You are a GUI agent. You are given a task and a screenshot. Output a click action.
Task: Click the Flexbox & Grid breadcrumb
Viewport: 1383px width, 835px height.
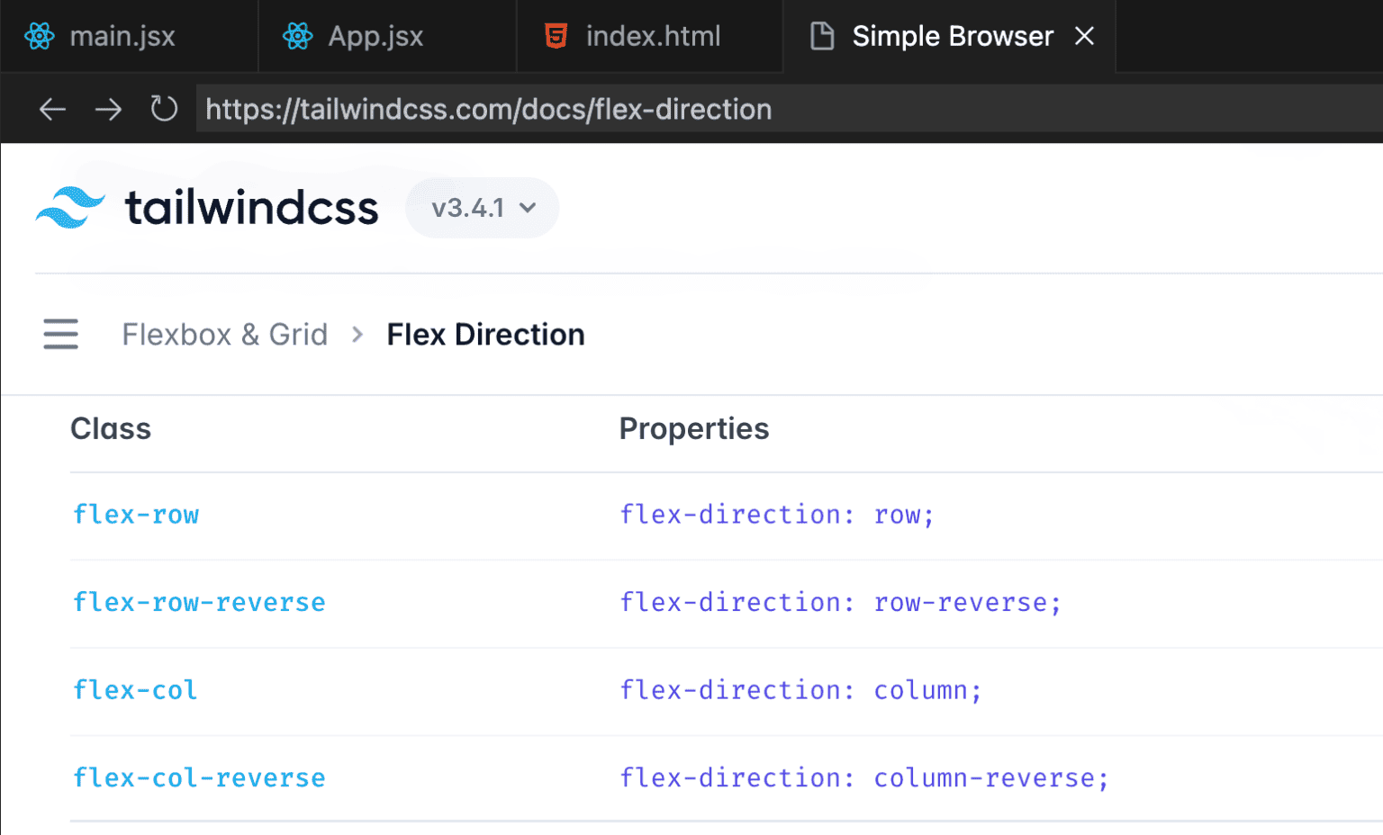point(225,335)
